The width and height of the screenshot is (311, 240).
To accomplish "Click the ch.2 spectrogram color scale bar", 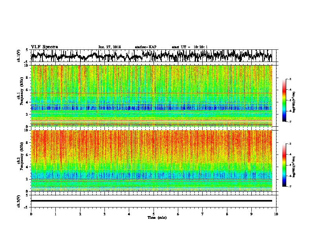I will coord(284,165).
